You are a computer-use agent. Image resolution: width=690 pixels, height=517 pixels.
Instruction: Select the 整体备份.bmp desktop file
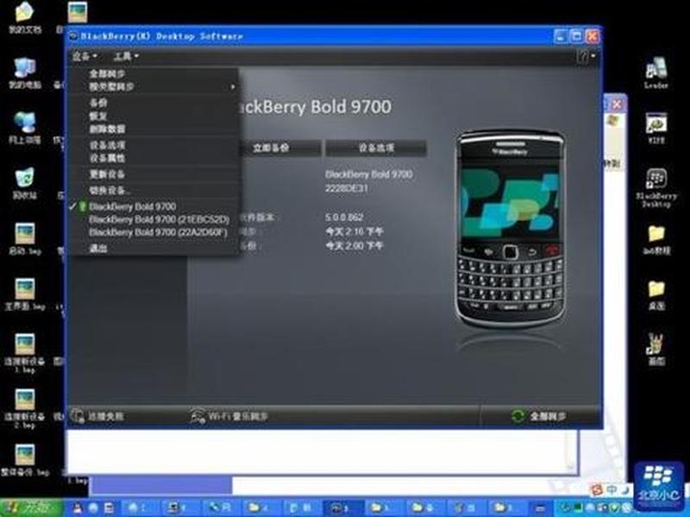(x=25, y=461)
